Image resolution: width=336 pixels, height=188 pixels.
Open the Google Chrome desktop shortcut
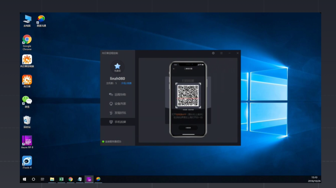click(x=27, y=42)
